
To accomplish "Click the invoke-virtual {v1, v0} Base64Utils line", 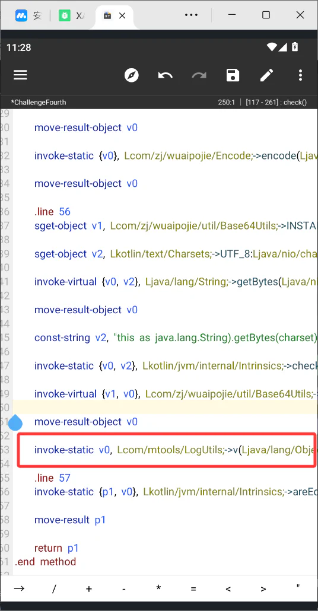I will (x=176, y=394).
